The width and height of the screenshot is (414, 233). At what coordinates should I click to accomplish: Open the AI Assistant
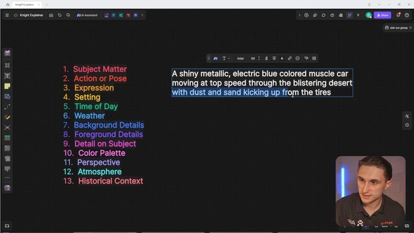coord(87,16)
